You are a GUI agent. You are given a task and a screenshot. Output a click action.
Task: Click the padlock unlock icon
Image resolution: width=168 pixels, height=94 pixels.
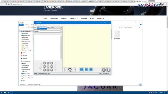pyautogui.click(x=75, y=70)
